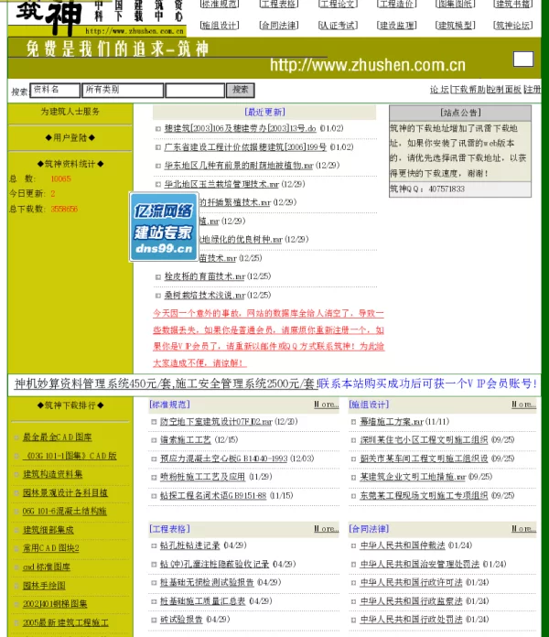Open 幕墙施工方案 file link
Viewport: 549px width, 637px height.
pyautogui.click(x=392, y=422)
